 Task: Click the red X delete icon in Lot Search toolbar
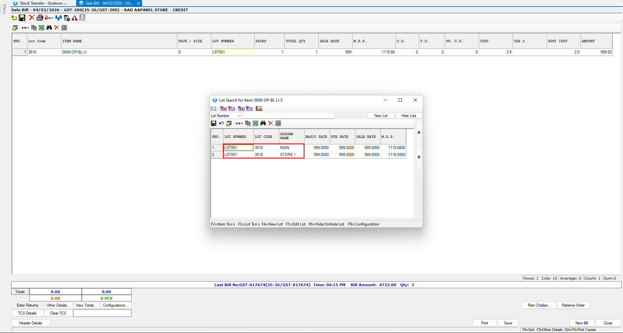coord(271,123)
